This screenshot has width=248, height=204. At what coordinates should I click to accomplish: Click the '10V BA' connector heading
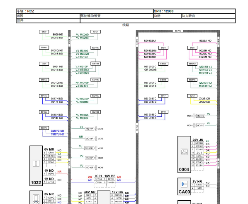[117, 192]
